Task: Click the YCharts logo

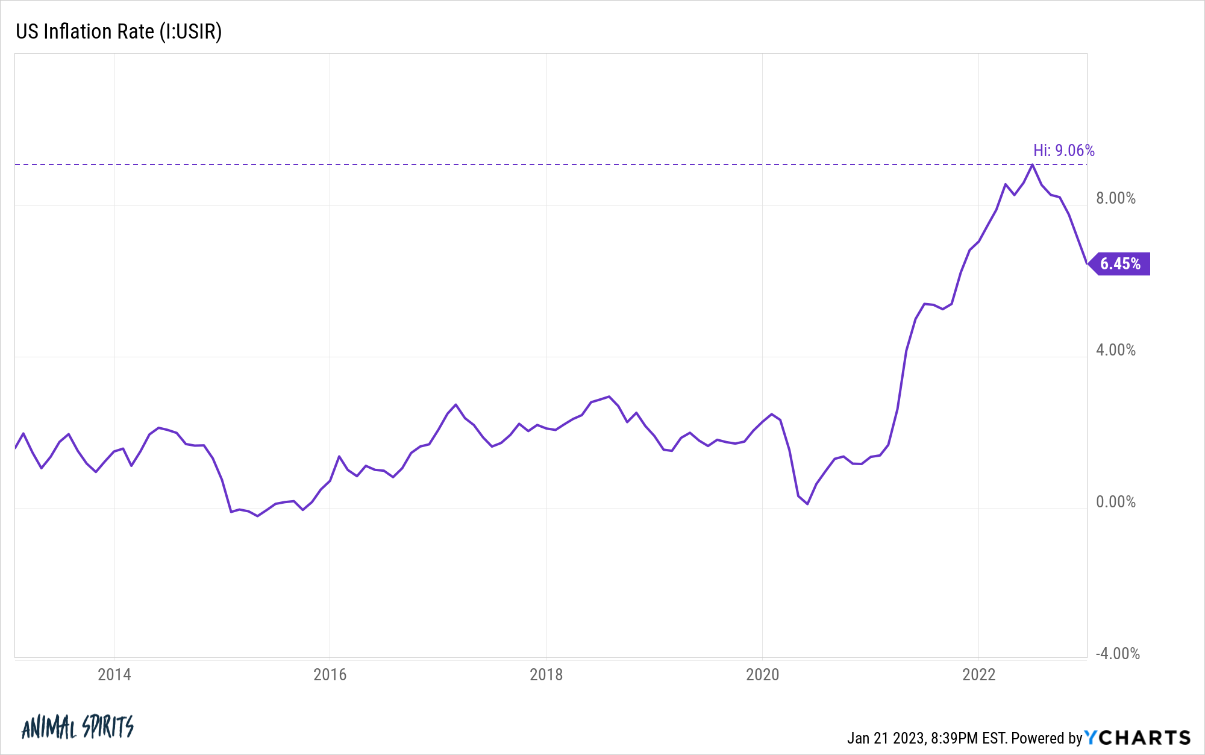Action: 1138,738
